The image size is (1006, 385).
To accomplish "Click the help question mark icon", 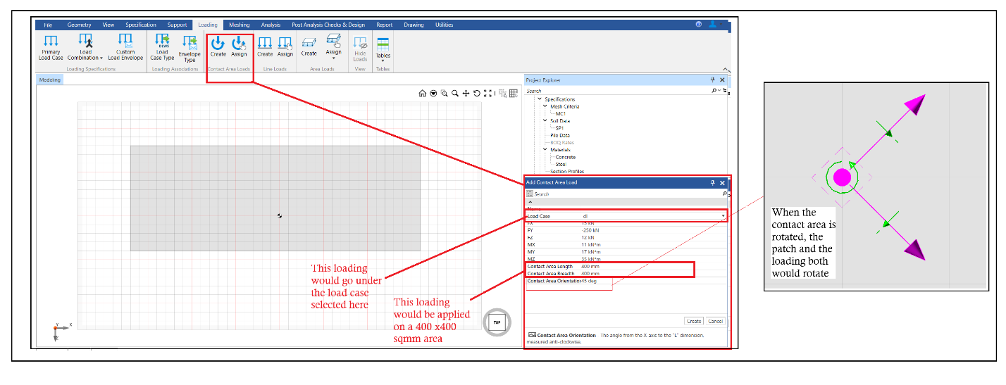I will pyautogui.click(x=698, y=24).
